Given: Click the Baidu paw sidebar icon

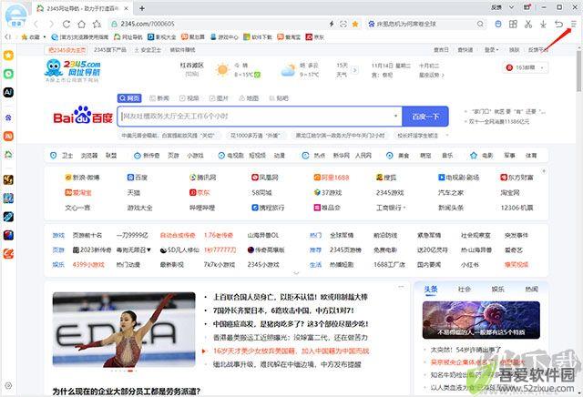Looking at the screenshot, I should pos(8,117).
